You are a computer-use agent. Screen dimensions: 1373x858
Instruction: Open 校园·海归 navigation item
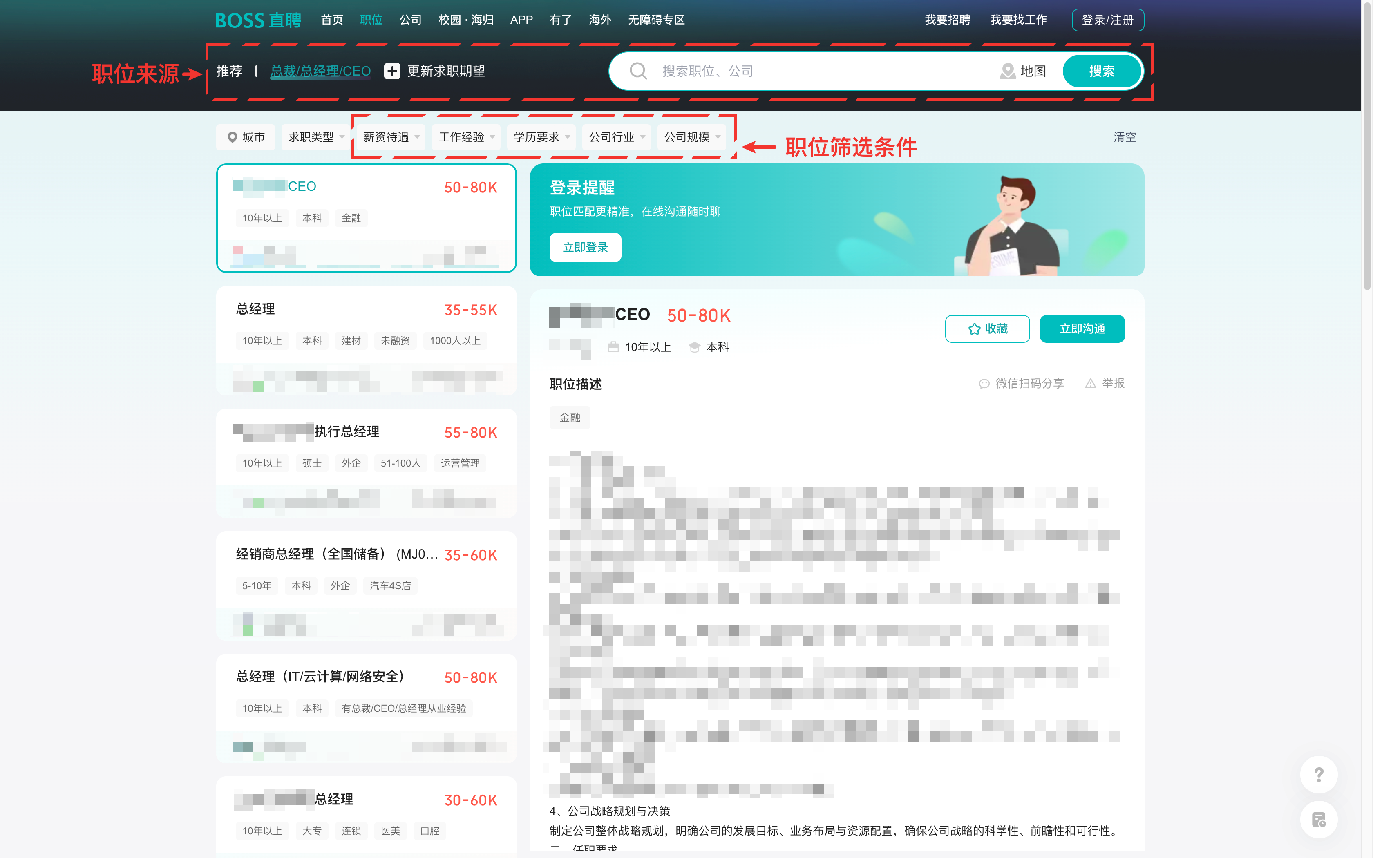[466, 20]
